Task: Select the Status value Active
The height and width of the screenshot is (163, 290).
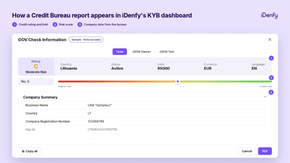Action: 117,68
